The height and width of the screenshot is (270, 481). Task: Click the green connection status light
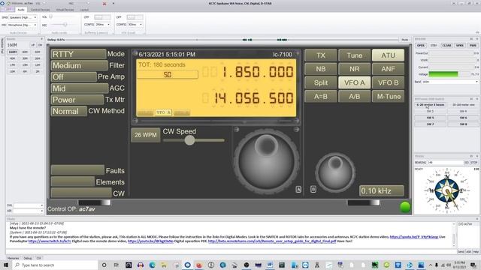click(405, 207)
